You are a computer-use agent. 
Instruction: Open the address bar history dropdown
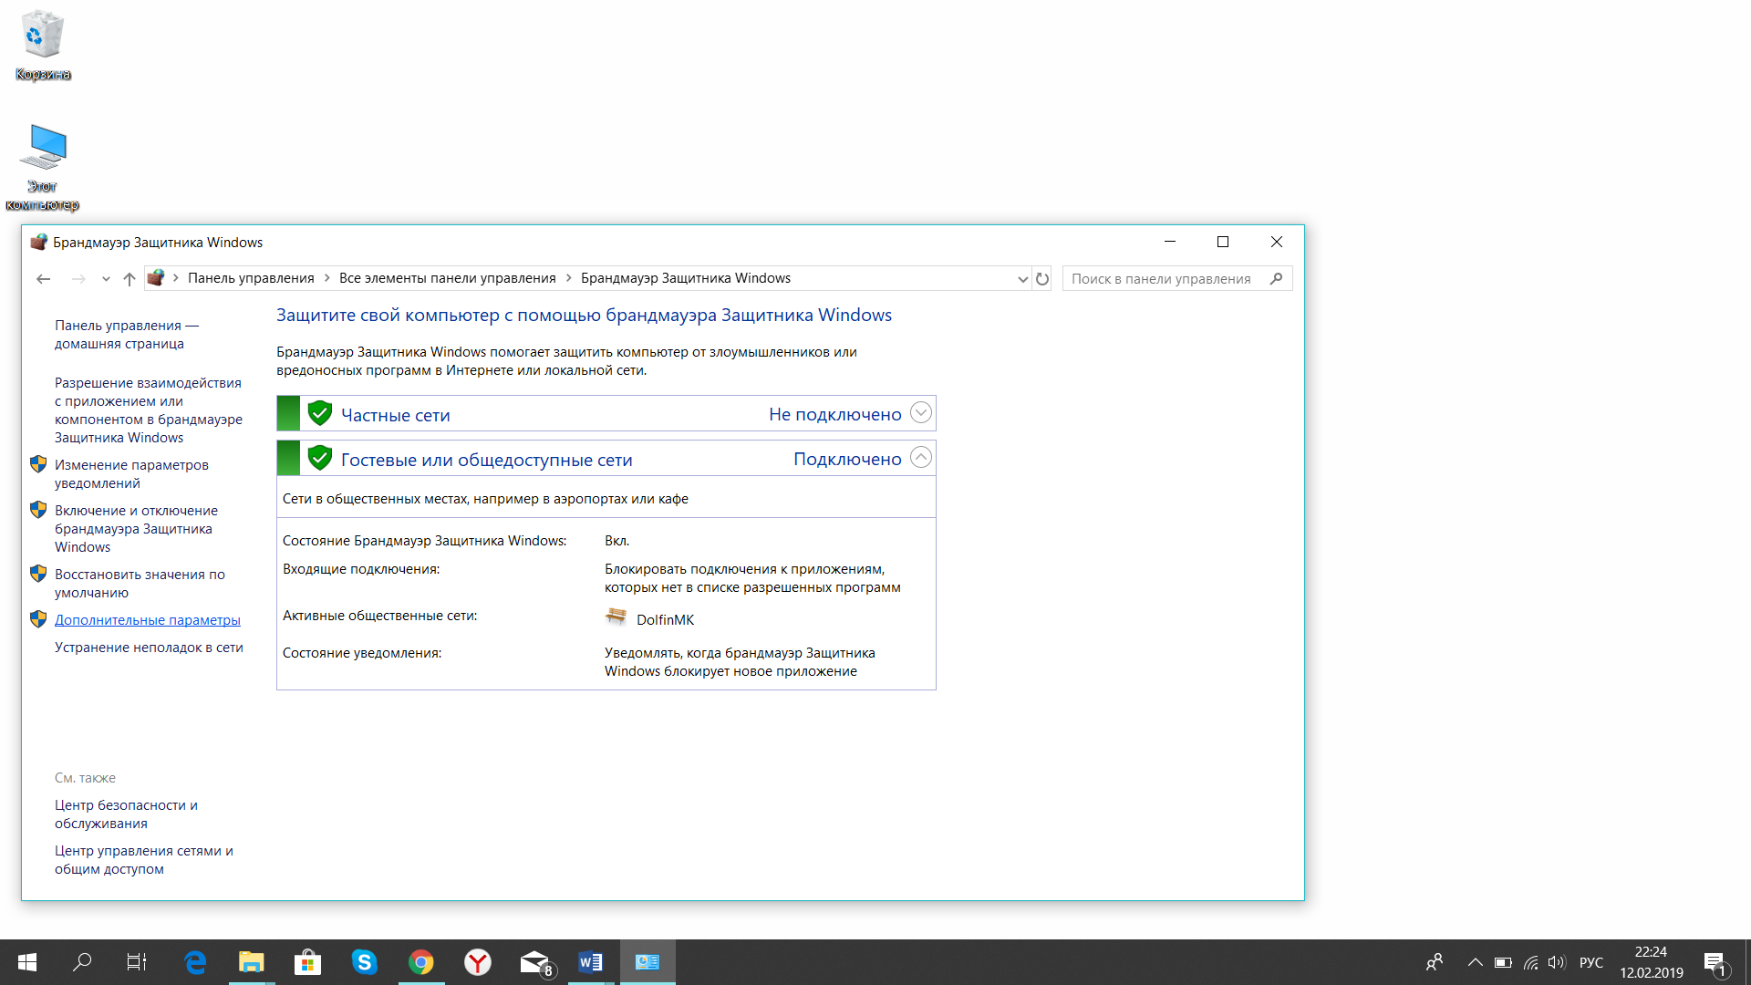pyautogui.click(x=1022, y=279)
